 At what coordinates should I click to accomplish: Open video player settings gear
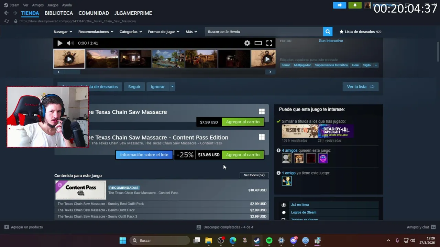247,43
